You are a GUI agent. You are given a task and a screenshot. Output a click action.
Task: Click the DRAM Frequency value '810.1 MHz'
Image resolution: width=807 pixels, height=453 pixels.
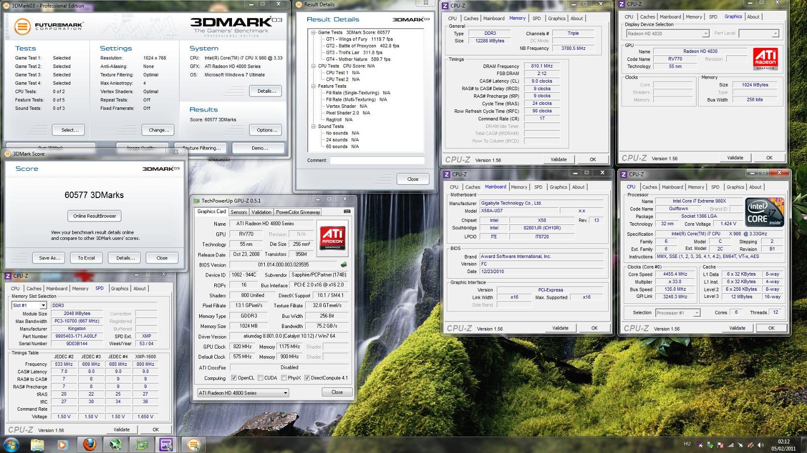coord(542,66)
